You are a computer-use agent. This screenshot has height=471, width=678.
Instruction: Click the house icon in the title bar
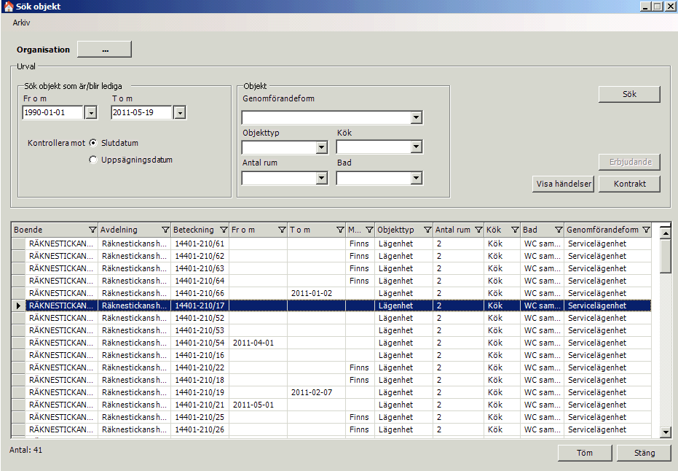(x=8, y=7)
